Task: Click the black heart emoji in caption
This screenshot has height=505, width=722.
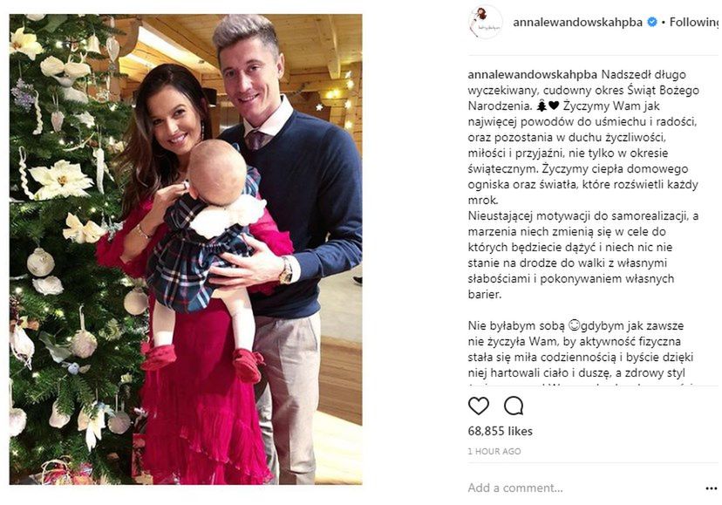Action: coord(554,106)
